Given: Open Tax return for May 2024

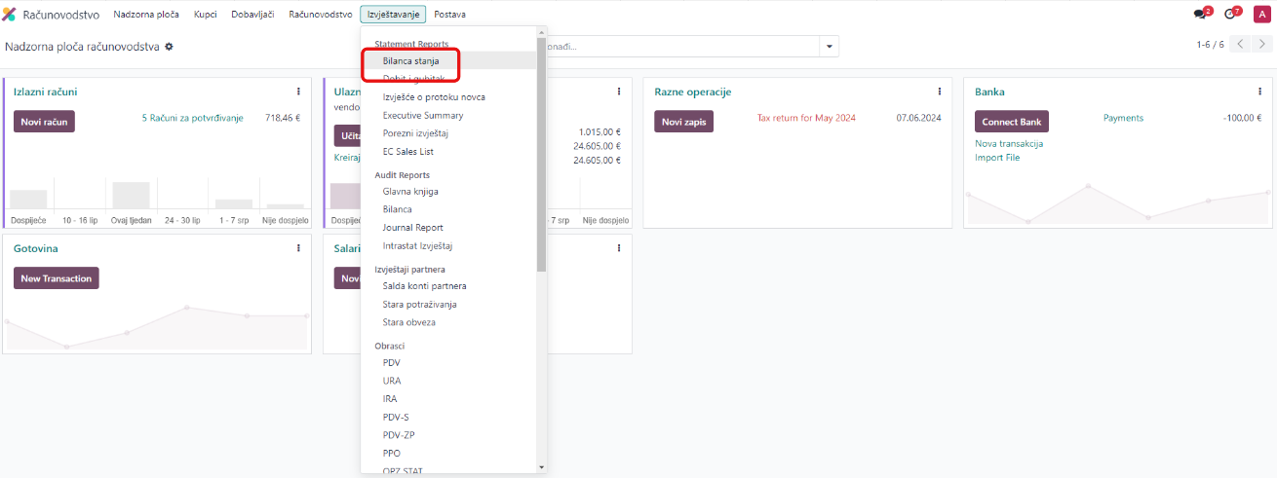Looking at the screenshot, I should (806, 118).
